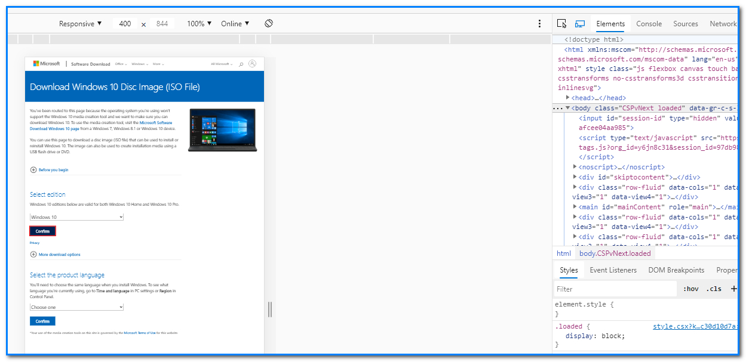Screen dimensions: 746x362
Task: Click Confirm under product language
Action: click(x=42, y=321)
